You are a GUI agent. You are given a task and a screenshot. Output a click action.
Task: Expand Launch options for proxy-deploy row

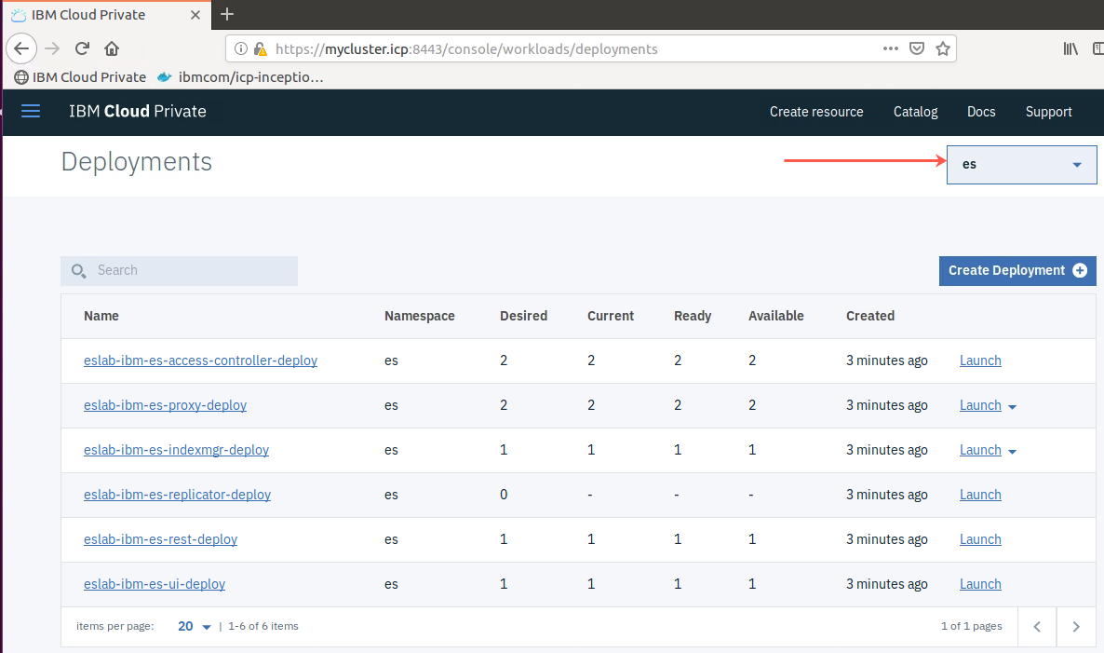[1013, 407]
